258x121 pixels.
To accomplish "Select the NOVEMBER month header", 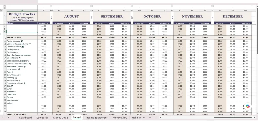I will 192,16.
